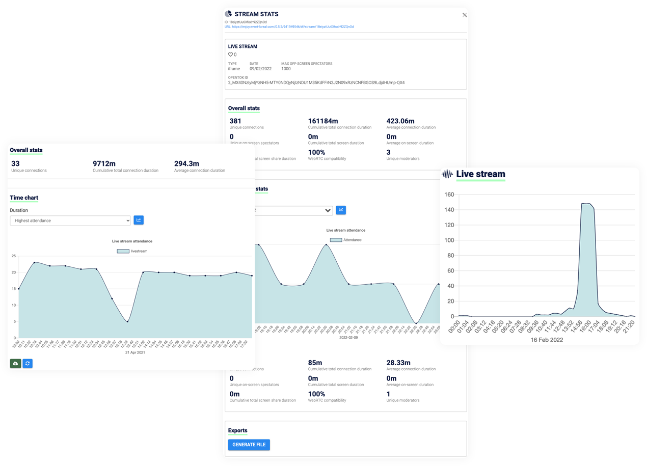647x466 pixels.
Task: Toggle the Attendance legend swatch
Action: pos(336,240)
